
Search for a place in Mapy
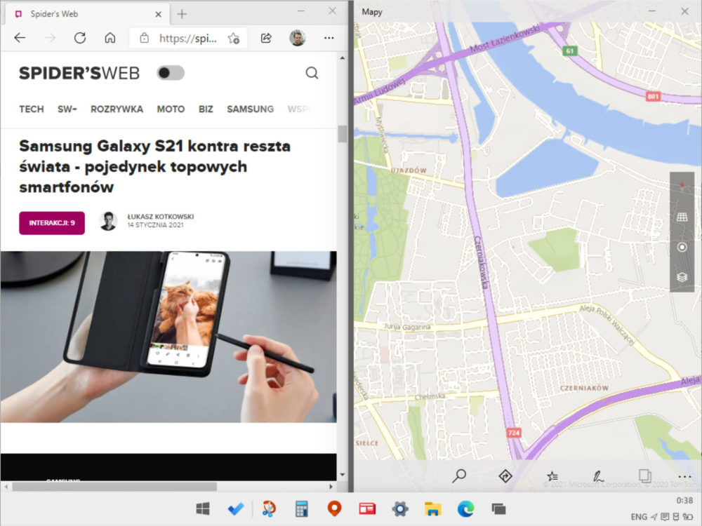click(459, 476)
